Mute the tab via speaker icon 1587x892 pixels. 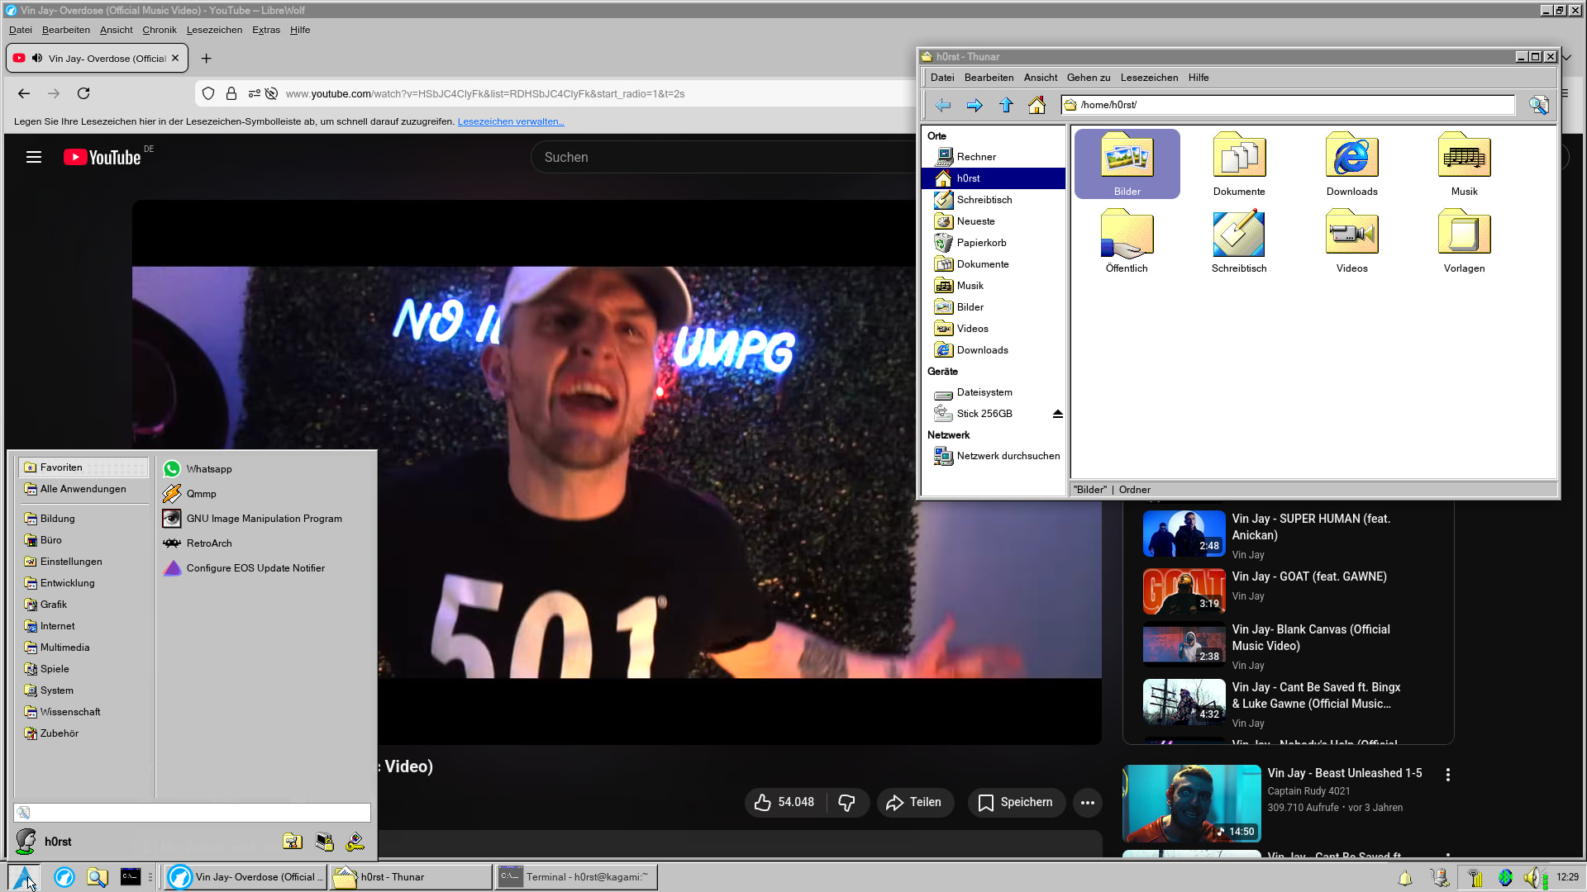pos(37,59)
